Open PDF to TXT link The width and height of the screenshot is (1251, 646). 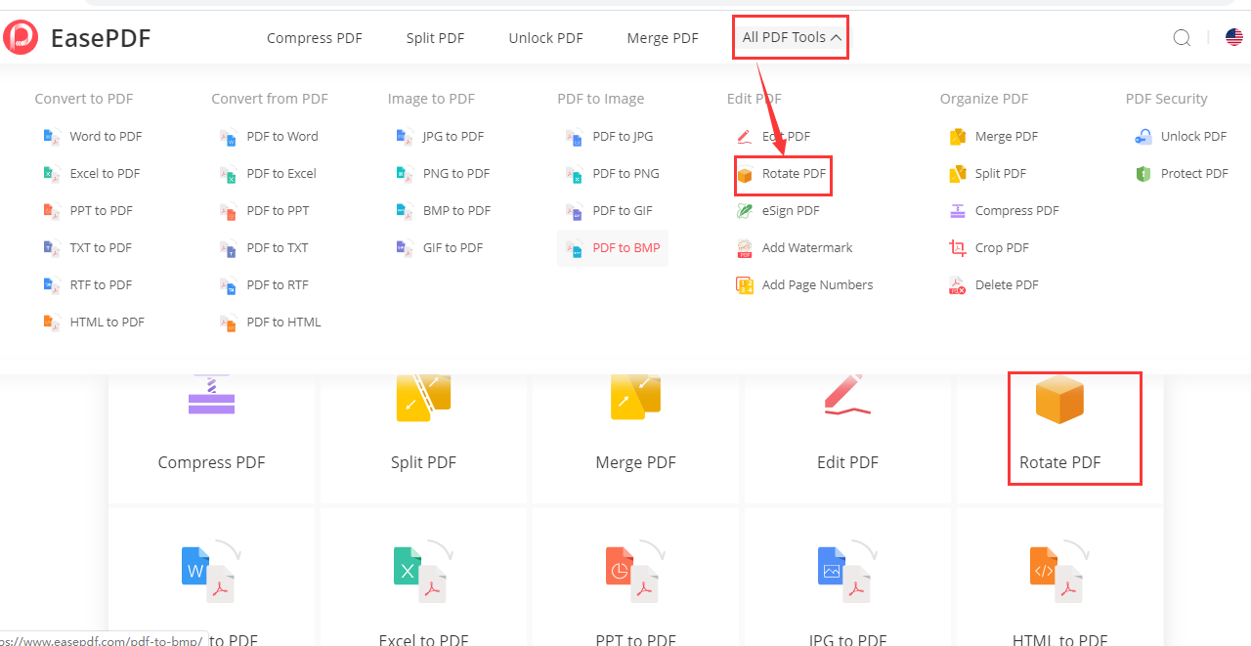(x=278, y=248)
